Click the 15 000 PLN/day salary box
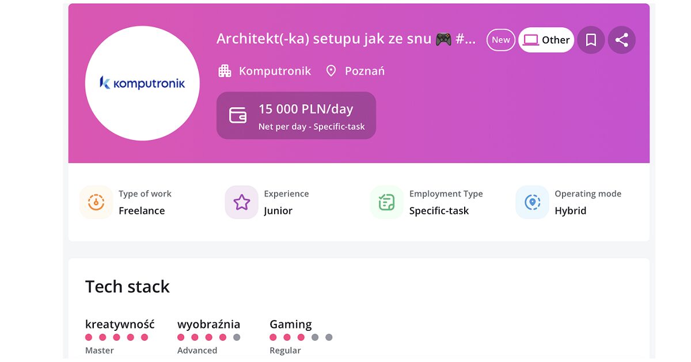This screenshot has height=362, width=691. [x=296, y=115]
